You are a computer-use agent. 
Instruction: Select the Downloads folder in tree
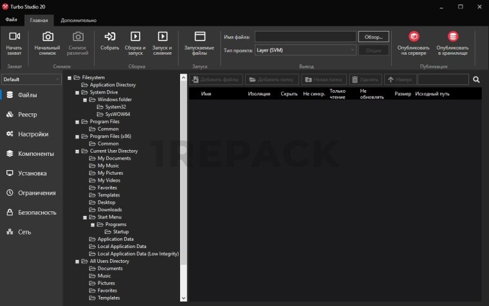(109, 209)
